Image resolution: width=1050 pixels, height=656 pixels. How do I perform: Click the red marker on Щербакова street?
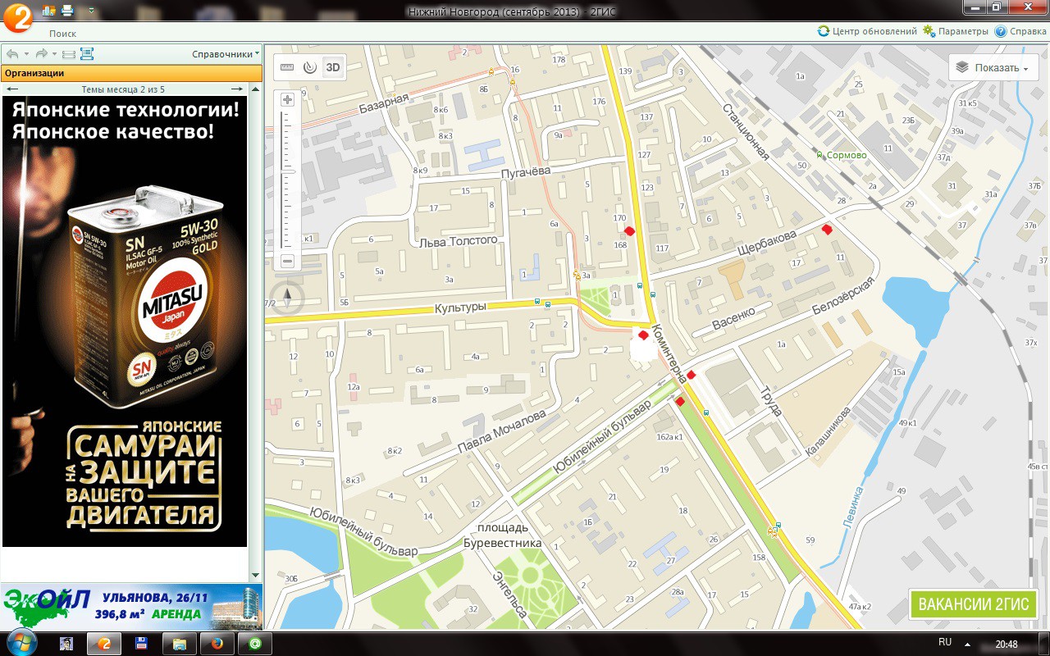[x=827, y=230]
